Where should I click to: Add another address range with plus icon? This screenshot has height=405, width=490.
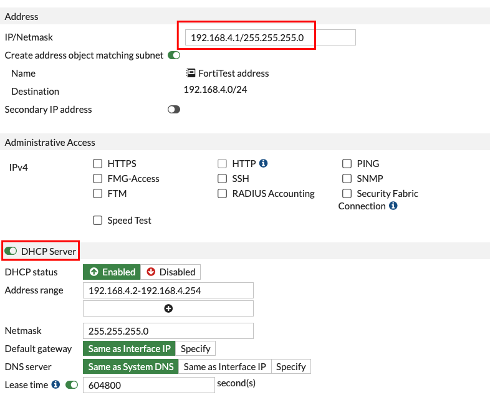[168, 308]
